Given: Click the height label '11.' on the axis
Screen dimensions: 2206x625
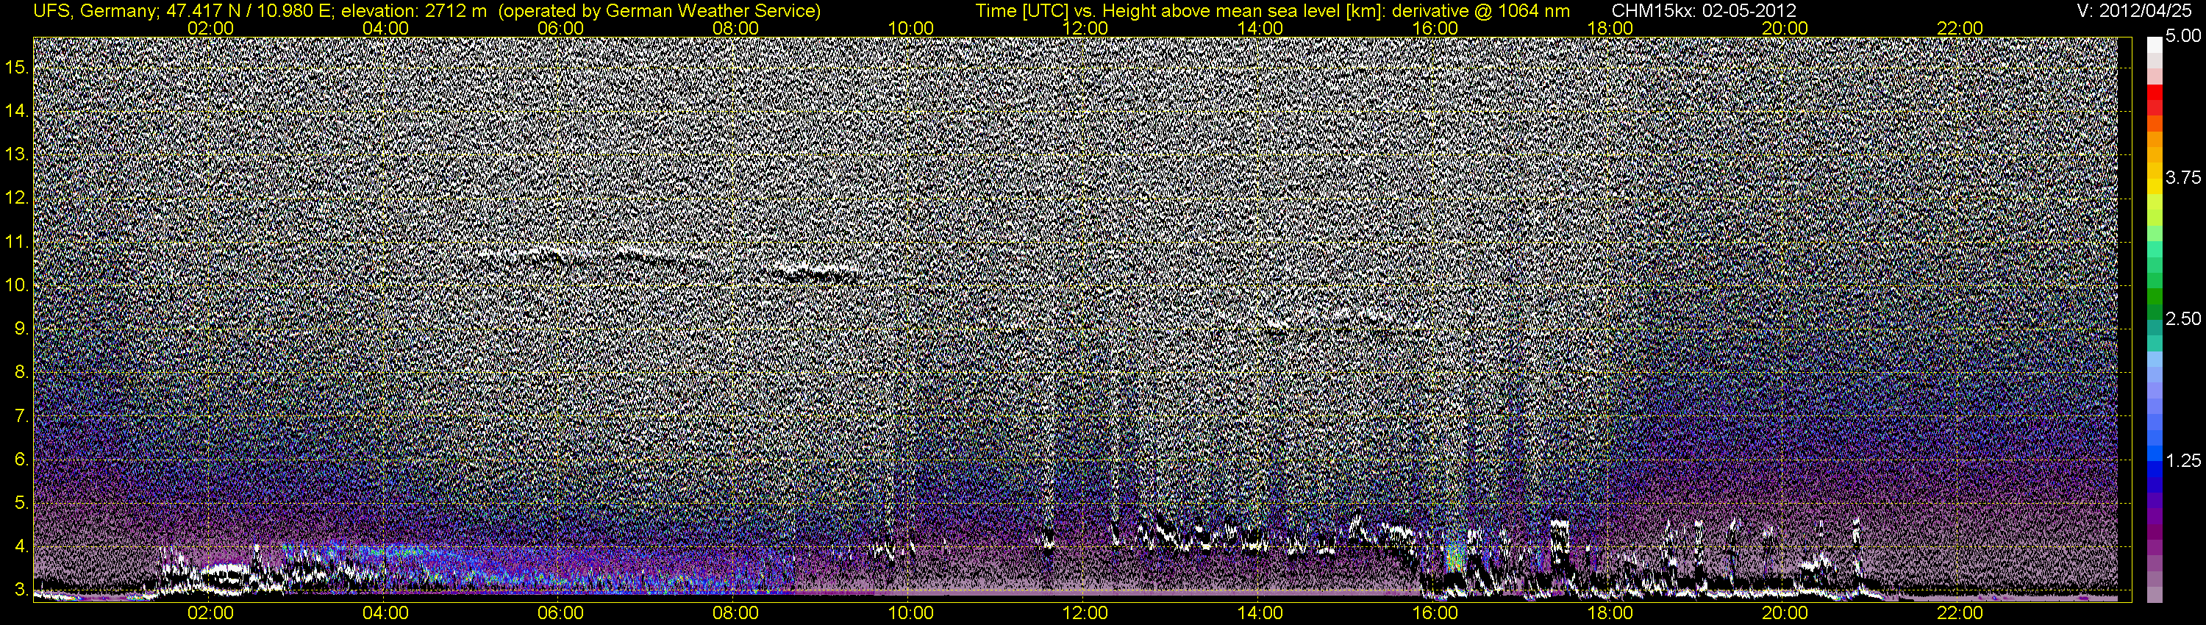Looking at the screenshot, I should pos(17,243).
